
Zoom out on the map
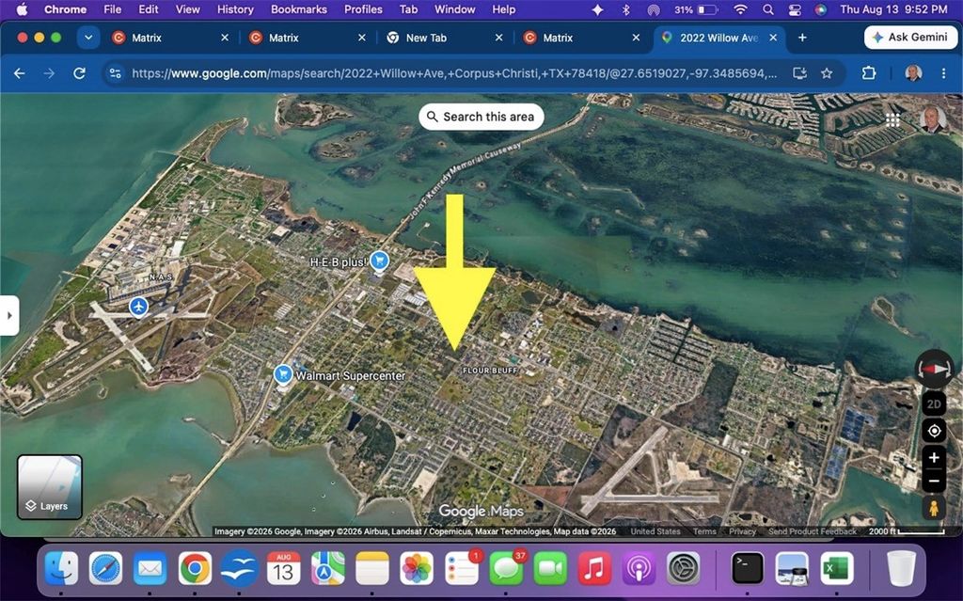point(934,482)
